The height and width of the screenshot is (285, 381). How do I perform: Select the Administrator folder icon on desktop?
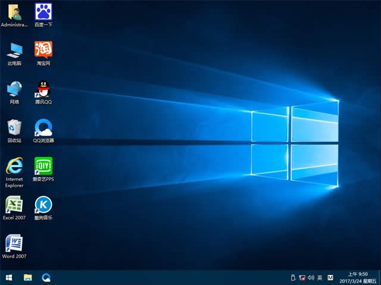tap(14, 12)
